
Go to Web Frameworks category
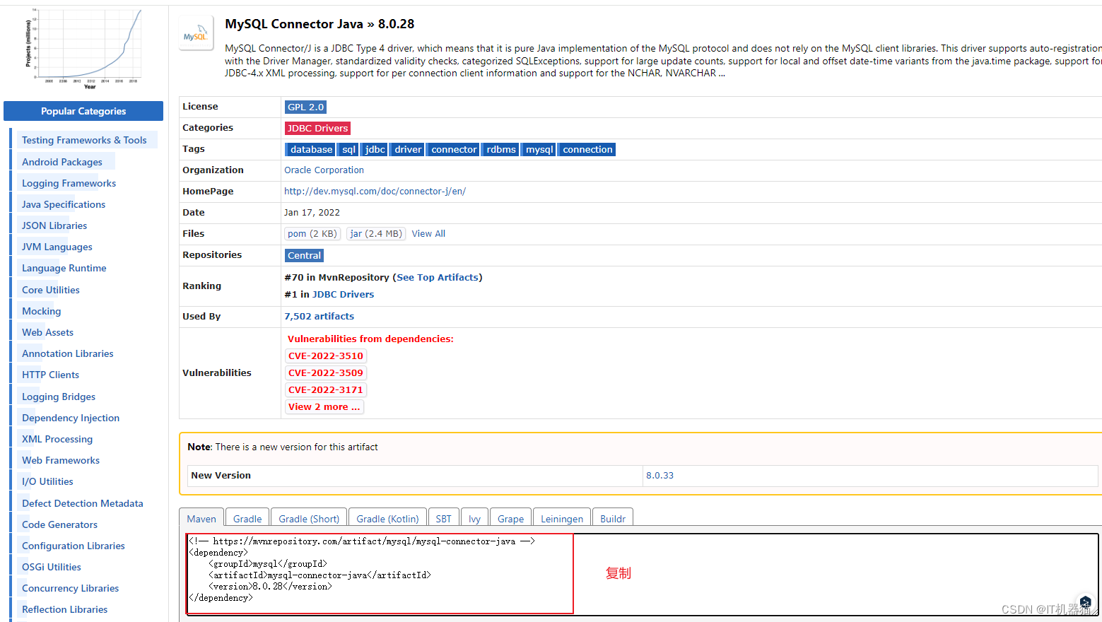coord(61,460)
